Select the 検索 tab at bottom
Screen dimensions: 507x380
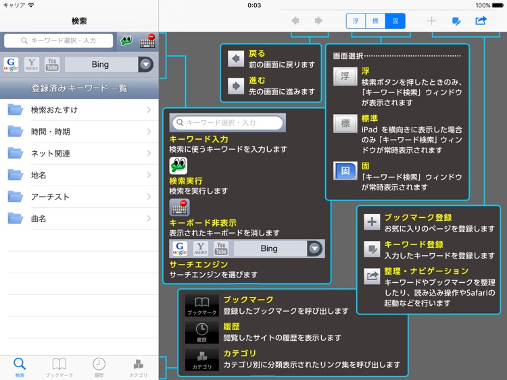point(20,367)
